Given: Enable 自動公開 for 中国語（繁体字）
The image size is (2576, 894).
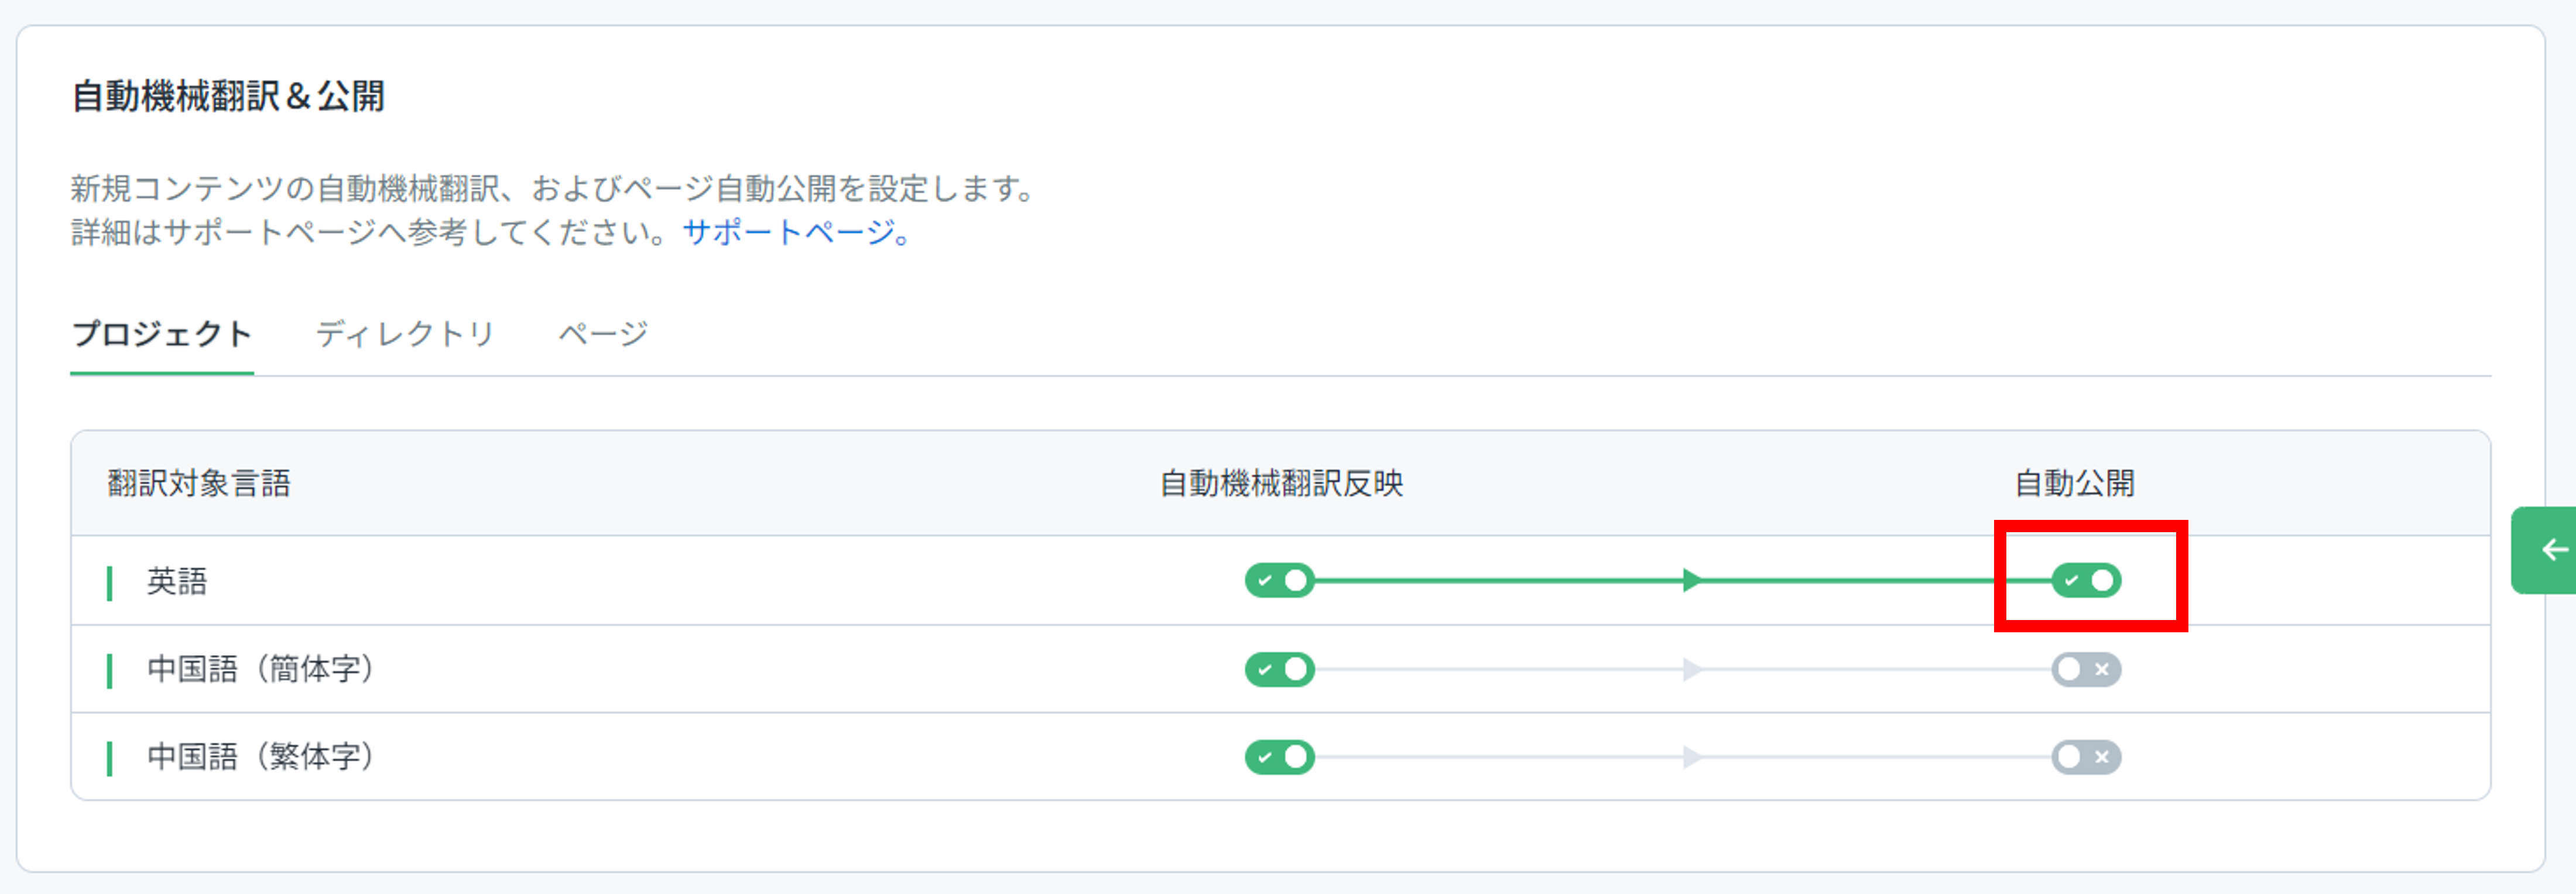Looking at the screenshot, I should (x=2086, y=757).
